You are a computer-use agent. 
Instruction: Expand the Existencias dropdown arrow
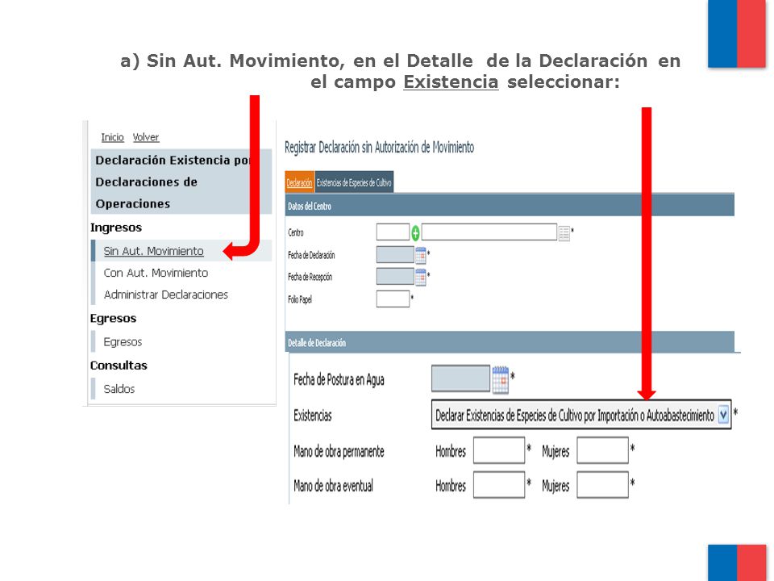click(723, 414)
